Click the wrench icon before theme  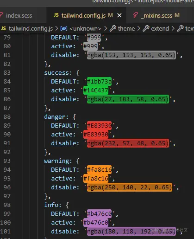pyautogui.click(x=113, y=28)
